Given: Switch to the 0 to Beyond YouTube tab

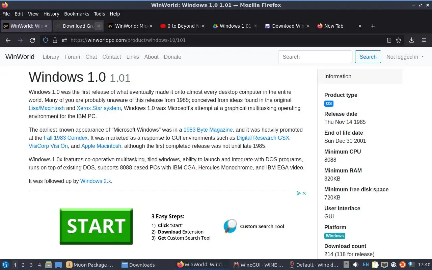Looking at the screenshot, I should pos(182,26).
